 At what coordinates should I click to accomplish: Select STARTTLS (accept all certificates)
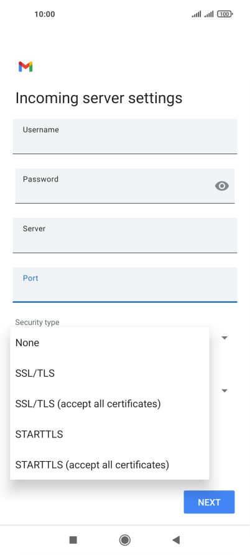110,464
